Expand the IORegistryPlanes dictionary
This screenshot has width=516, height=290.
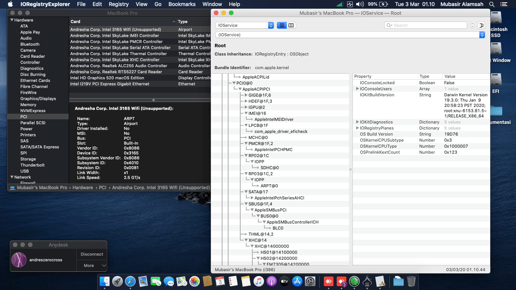[x=357, y=128]
